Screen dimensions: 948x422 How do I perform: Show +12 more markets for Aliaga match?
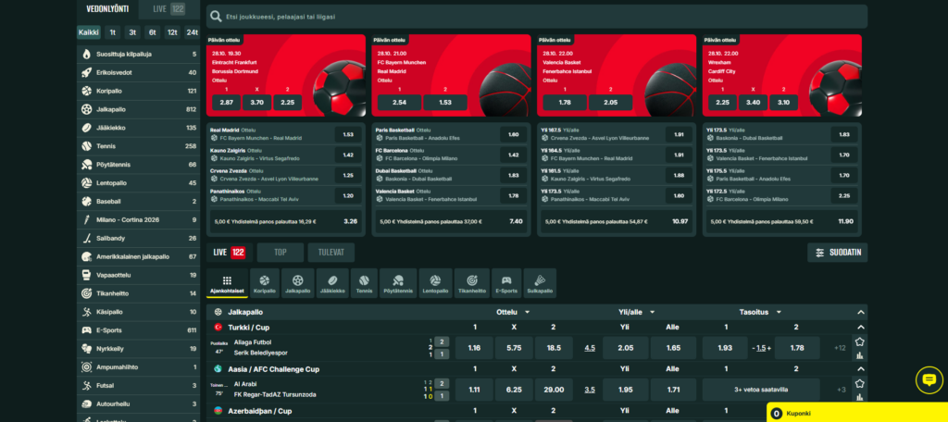click(x=840, y=348)
